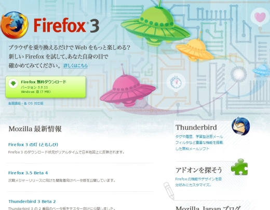The width and height of the screenshot is (270, 210).
Task: Click the green puzzle piece add-on icon
Action: point(239,167)
